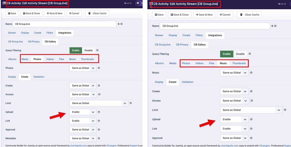The width and height of the screenshot is (291, 147).
Task: Open the Limit dropdown in Music screenshot
Action: [251, 110]
